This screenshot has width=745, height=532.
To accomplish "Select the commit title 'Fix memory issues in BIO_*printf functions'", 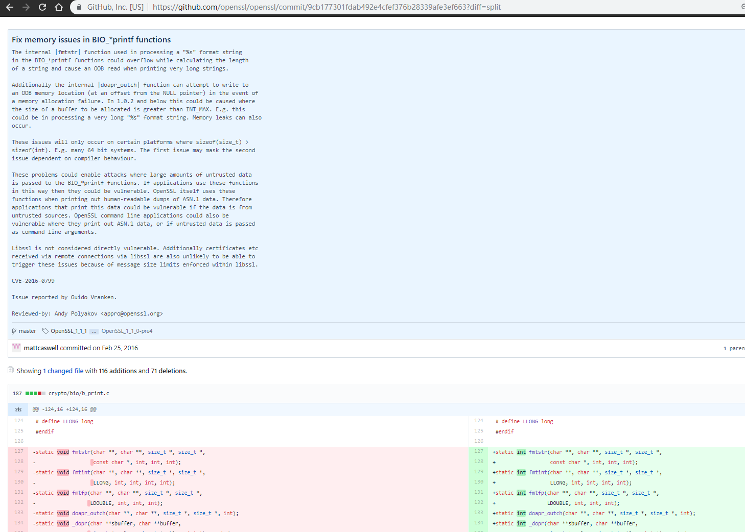I will click(91, 39).
